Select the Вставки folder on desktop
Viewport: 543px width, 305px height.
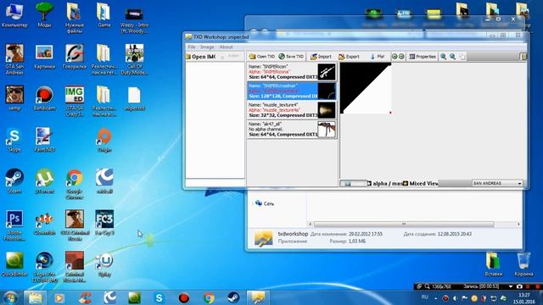coord(494,264)
